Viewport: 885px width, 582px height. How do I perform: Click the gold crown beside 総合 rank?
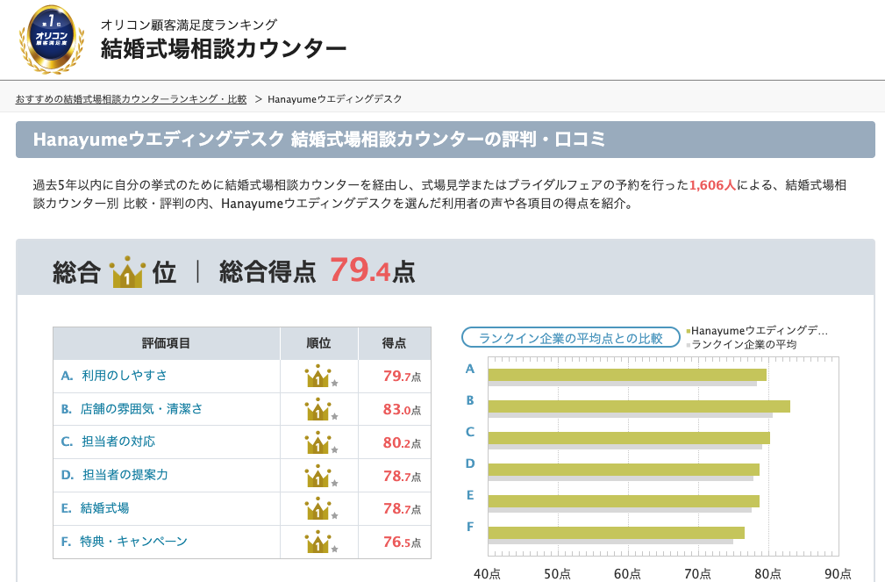point(127,273)
